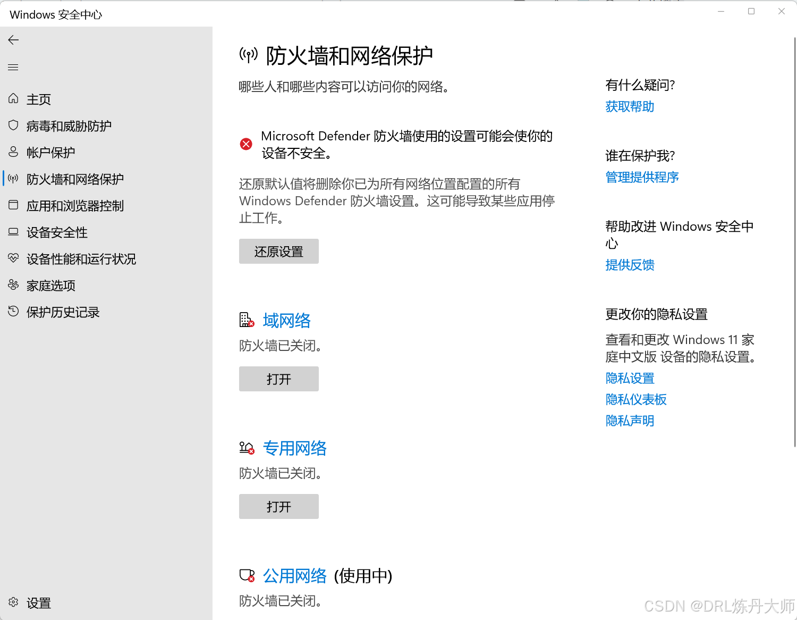Select 防火墙和网络保护 in the sidebar
The image size is (797, 620).
[75, 179]
